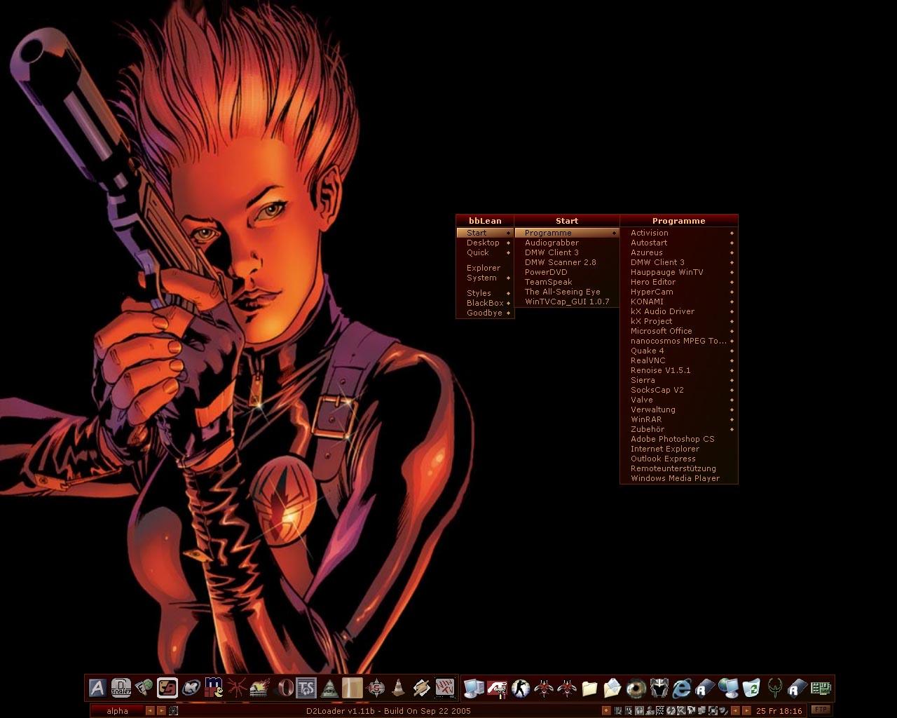
Task: Open the folder with document icon
Action: point(612,689)
